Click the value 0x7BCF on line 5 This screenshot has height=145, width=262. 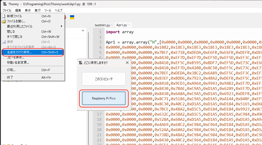click(162, 53)
